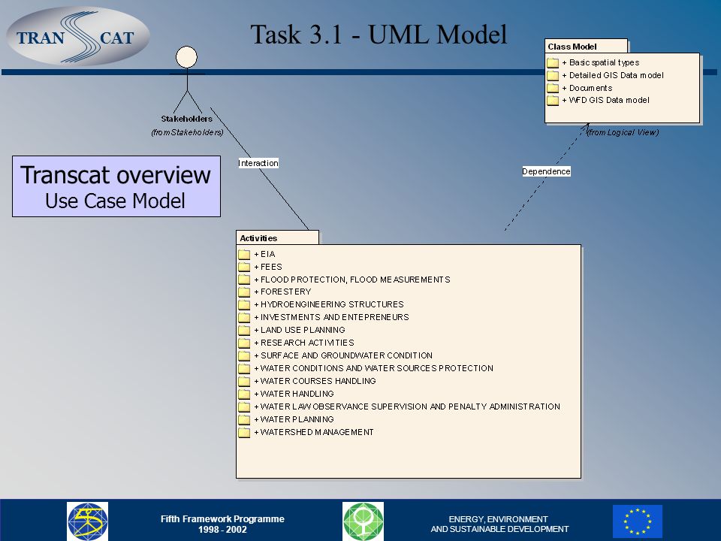Select the + Basic spatial types text
721x541 pixels.
[601, 62]
